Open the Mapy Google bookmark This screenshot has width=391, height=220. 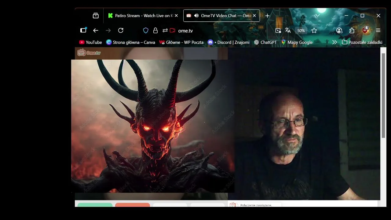(297, 42)
